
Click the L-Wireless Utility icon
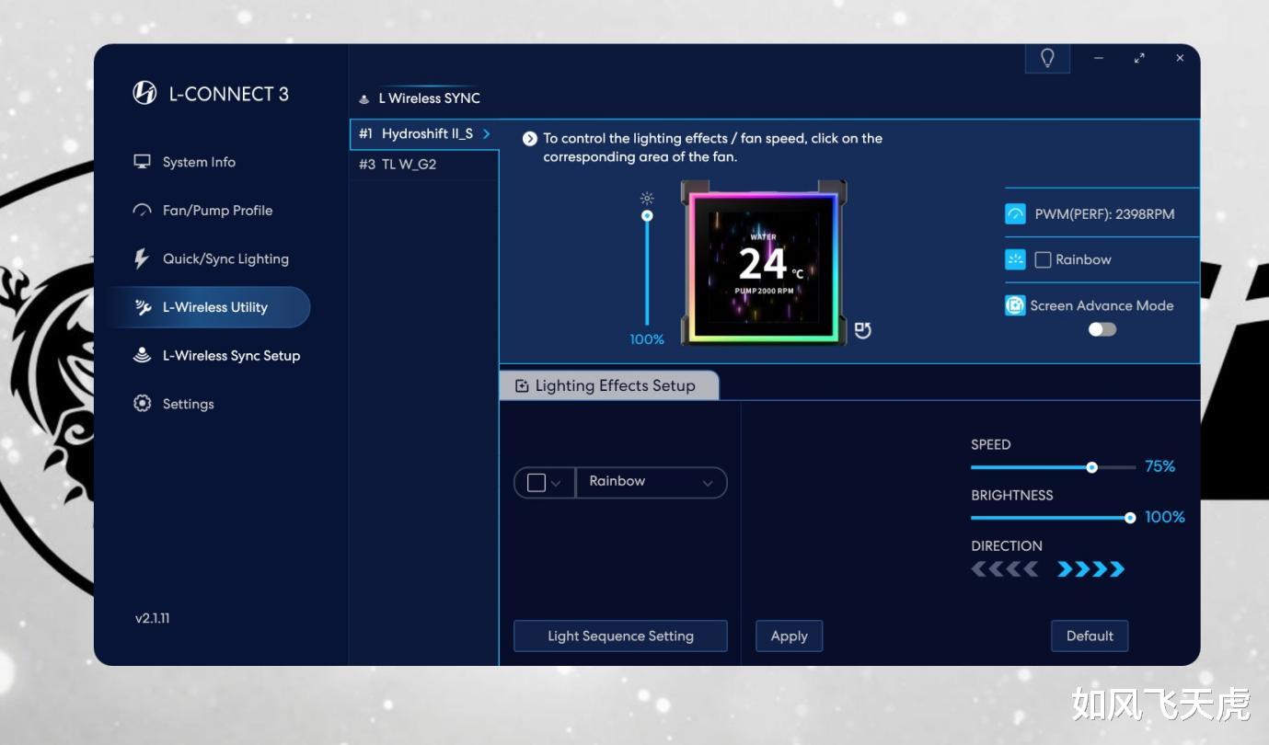pos(143,307)
